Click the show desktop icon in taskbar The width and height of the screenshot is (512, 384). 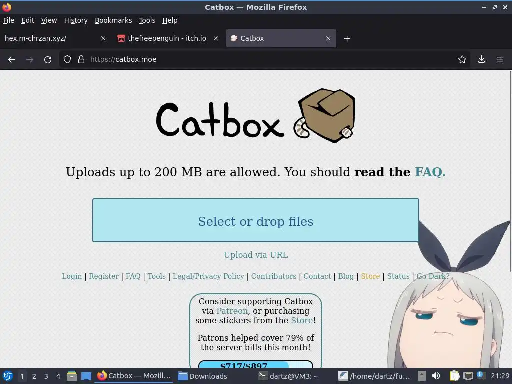86,376
